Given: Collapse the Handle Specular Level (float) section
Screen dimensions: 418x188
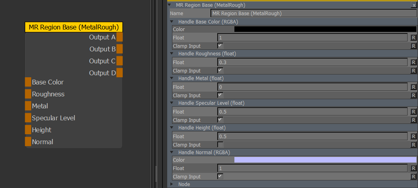Looking at the screenshot, I should pos(172,103).
